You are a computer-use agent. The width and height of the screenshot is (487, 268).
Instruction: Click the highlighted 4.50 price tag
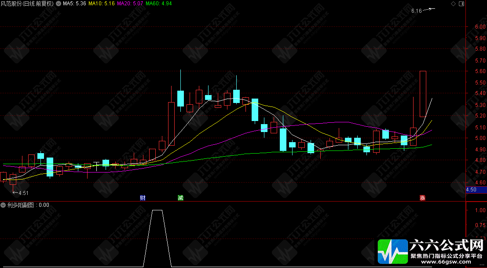point(476,190)
